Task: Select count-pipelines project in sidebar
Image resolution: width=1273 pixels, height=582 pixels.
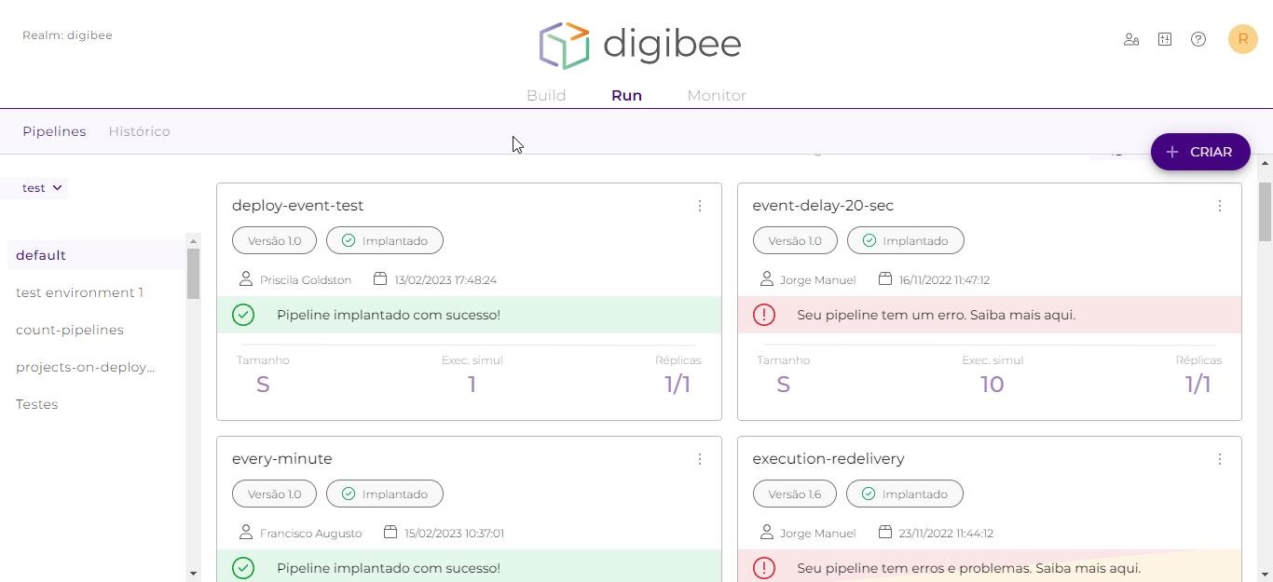Action: pos(70,330)
